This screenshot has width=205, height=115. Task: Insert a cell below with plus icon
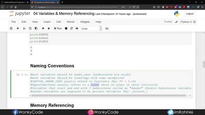(x=18, y=28)
